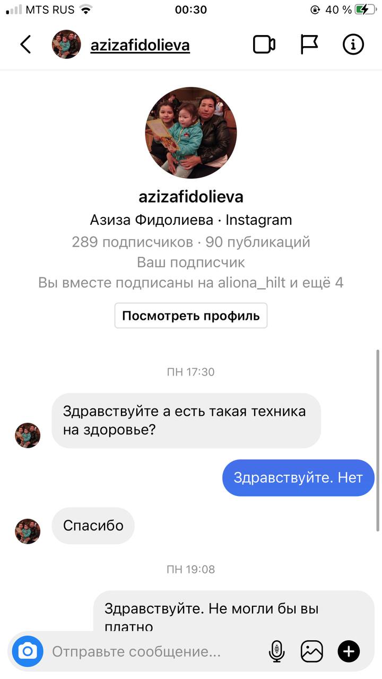The image size is (382, 679).
Task: Tap the back arrow in header
Action: [25, 45]
